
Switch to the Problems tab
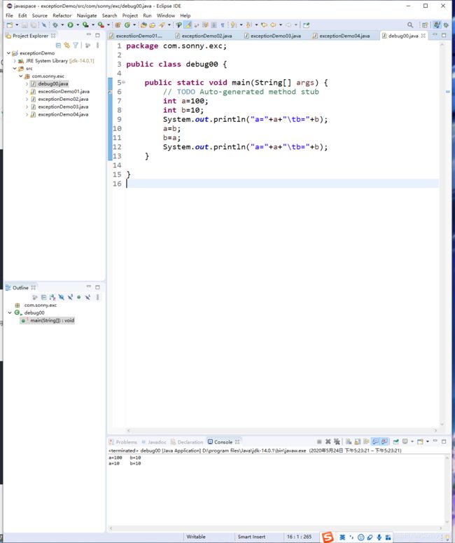point(123,442)
